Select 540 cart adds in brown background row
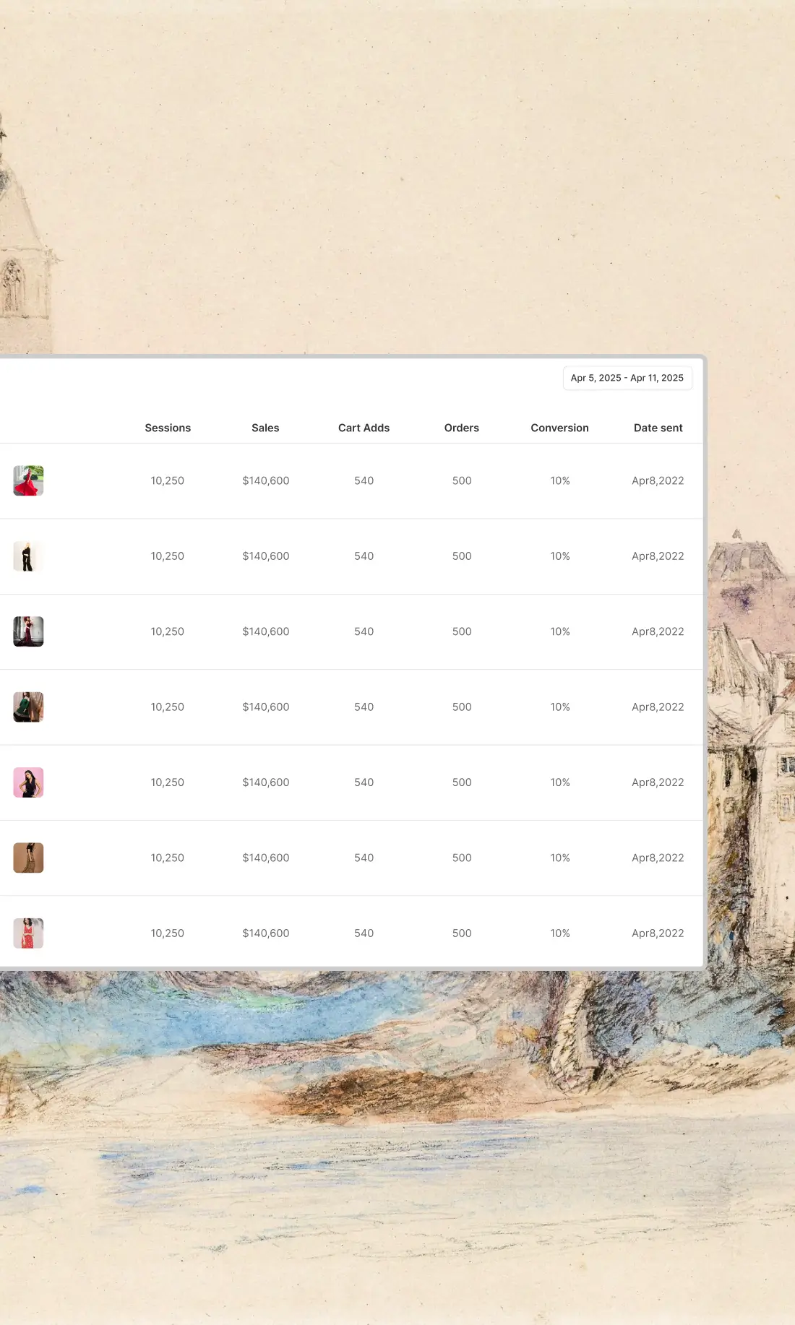Screen dimensions: 795x1325 click(x=364, y=858)
